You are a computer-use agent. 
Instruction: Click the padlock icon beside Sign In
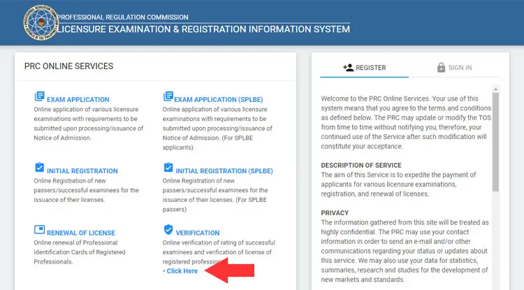click(441, 68)
